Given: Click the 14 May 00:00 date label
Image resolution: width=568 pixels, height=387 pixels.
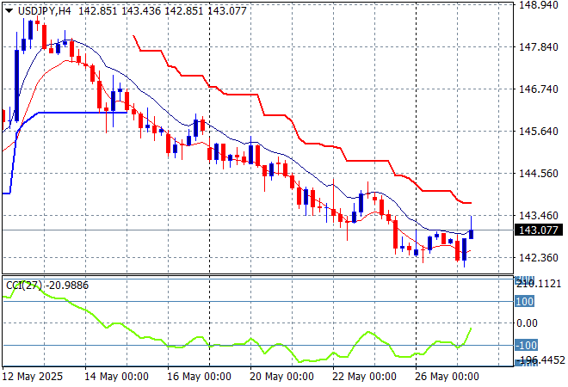Looking at the screenshot, I should [117, 377].
